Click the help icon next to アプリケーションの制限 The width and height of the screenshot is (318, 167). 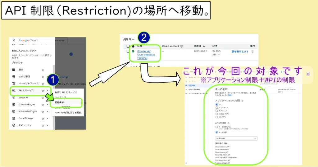pos(243,101)
